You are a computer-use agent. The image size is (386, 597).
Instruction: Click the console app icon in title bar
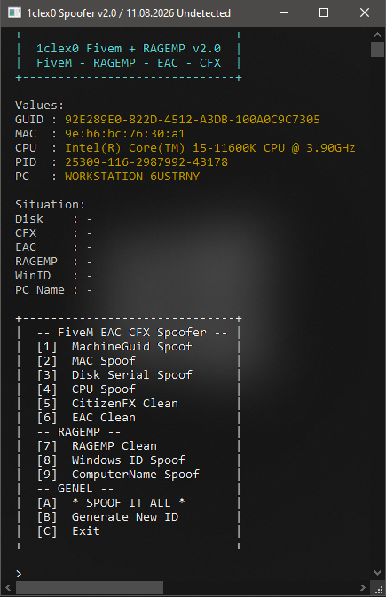click(15, 13)
